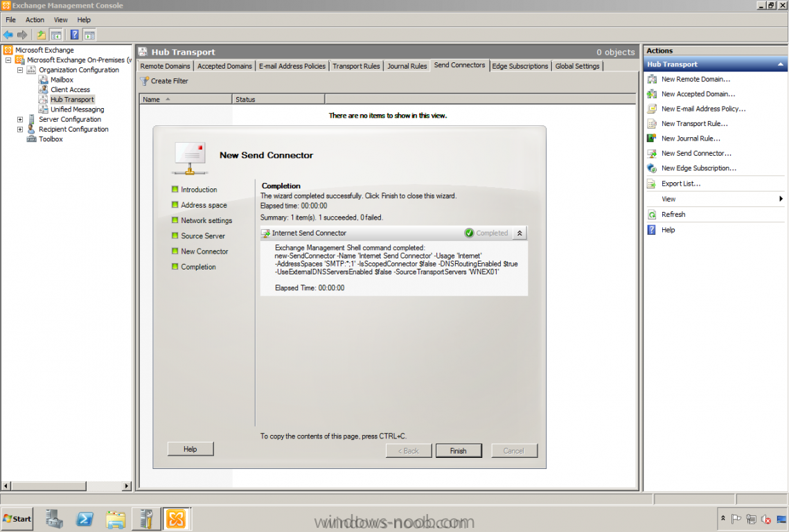The image size is (789, 532).
Task: Select Unified Messaging in the tree
Action: 77,109
